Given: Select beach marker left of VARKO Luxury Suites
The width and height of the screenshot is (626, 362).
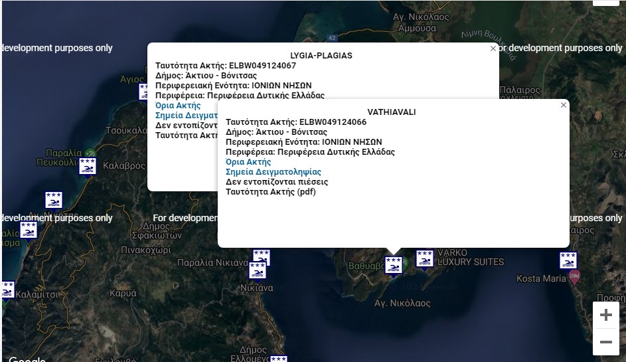Looking at the screenshot, I should (425, 259).
